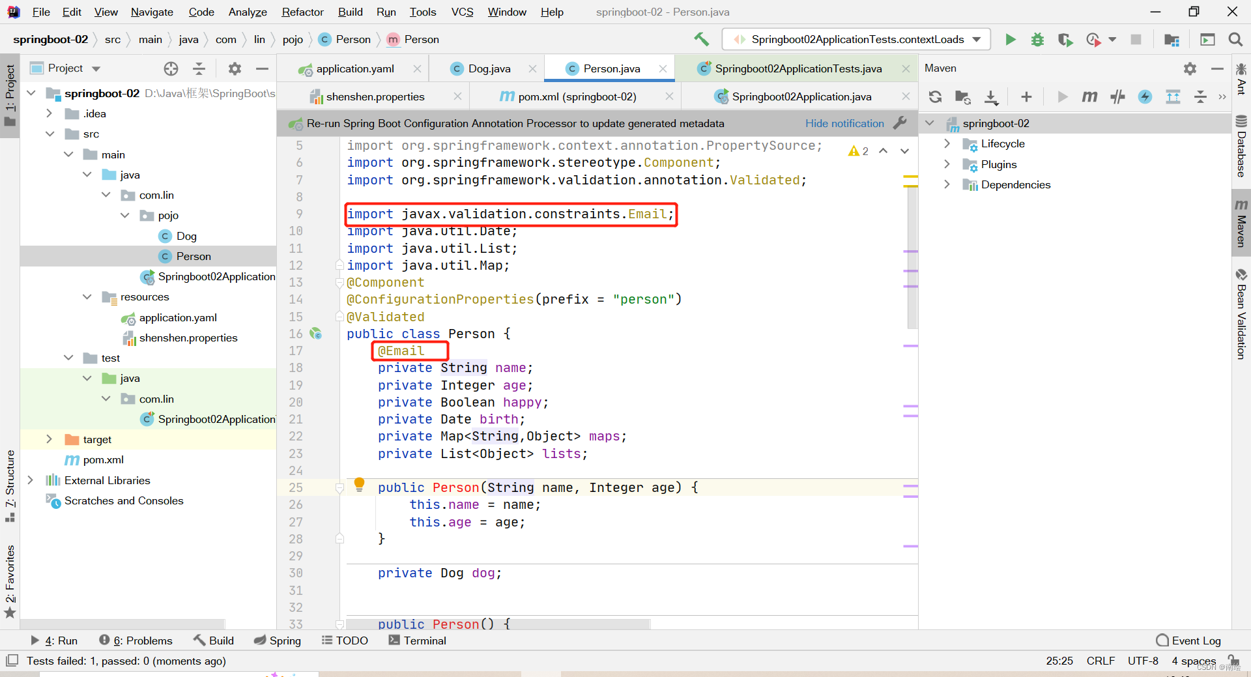Image resolution: width=1251 pixels, height=677 pixels.
Task: Open the Spring tool window
Action: [x=278, y=641]
